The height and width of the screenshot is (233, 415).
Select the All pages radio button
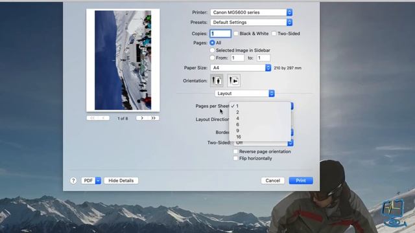pyautogui.click(x=212, y=43)
